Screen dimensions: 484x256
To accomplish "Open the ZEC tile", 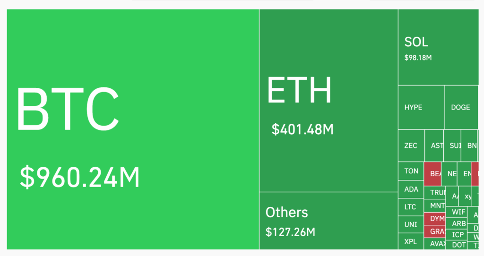I will click(x=411, y=145).
